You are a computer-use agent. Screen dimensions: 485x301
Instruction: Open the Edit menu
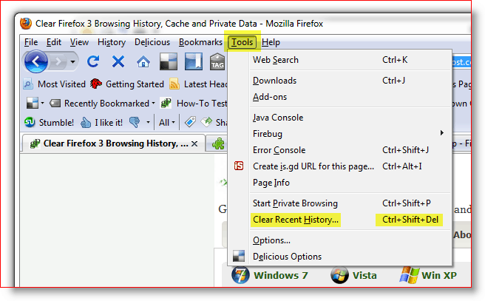click(54, 42)
